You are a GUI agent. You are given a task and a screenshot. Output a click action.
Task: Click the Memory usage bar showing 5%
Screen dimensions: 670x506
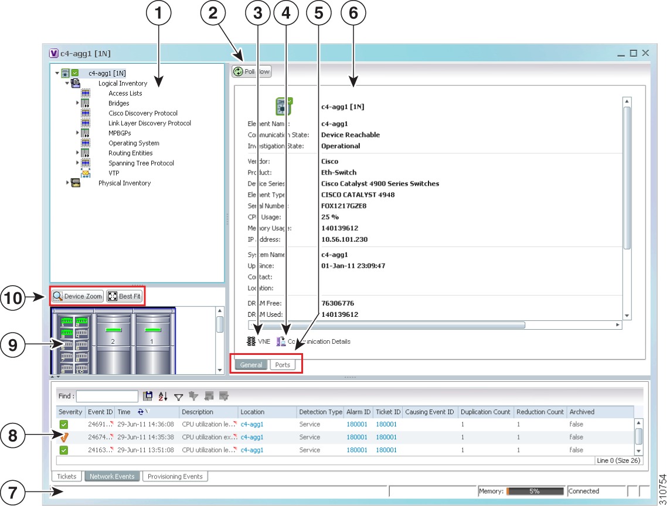535,491
